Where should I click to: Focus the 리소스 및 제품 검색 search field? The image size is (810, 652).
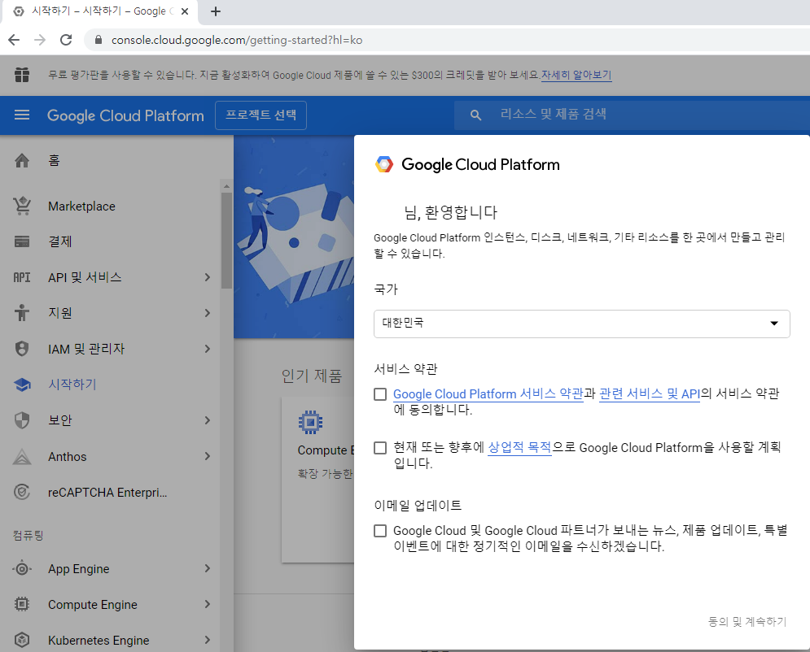click(633, 115)
